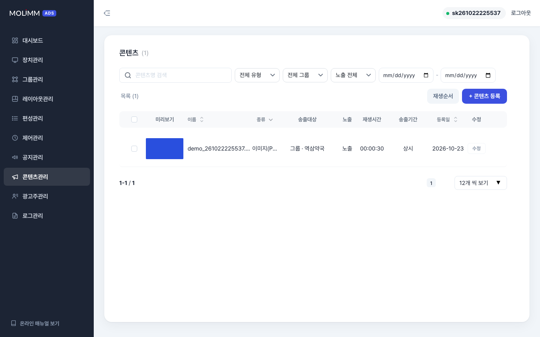The width and height of the screenshot is (540, 337).
Task: Click the + 콘텐츠 등록 button
Action: 484,96
